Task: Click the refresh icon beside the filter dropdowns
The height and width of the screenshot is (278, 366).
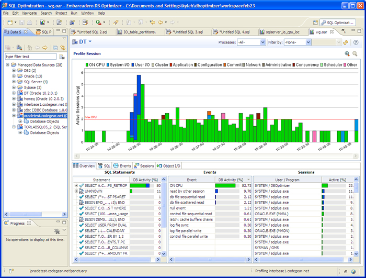Action: (346, 42)
